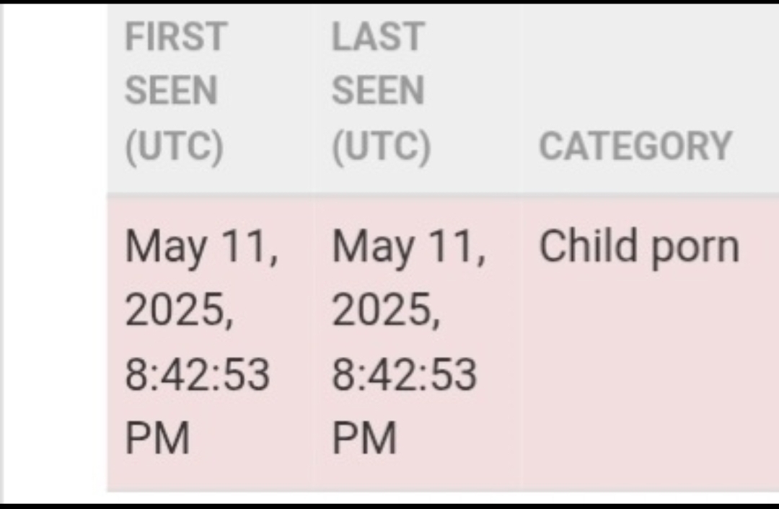Click '(UTC)' label under LAST SEEN
This screenshot has height=509, width=779.
click(x=382, y=147)
